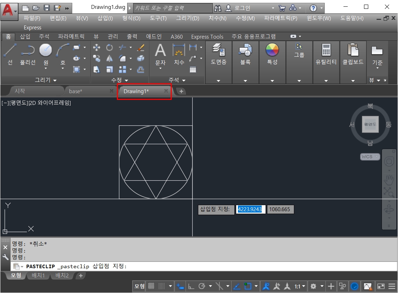Open the 수정(M) menu

point(245,18)
